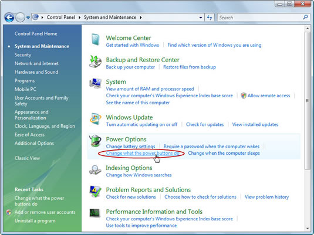This screenshot has width=314, height=235.
Task: Click the System computer icon
Action: coord(95,83)
